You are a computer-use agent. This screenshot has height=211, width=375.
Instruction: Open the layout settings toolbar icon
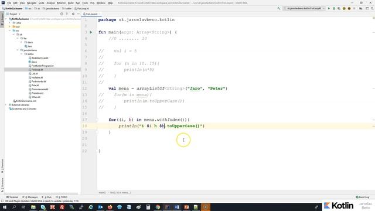pos(367,8)
